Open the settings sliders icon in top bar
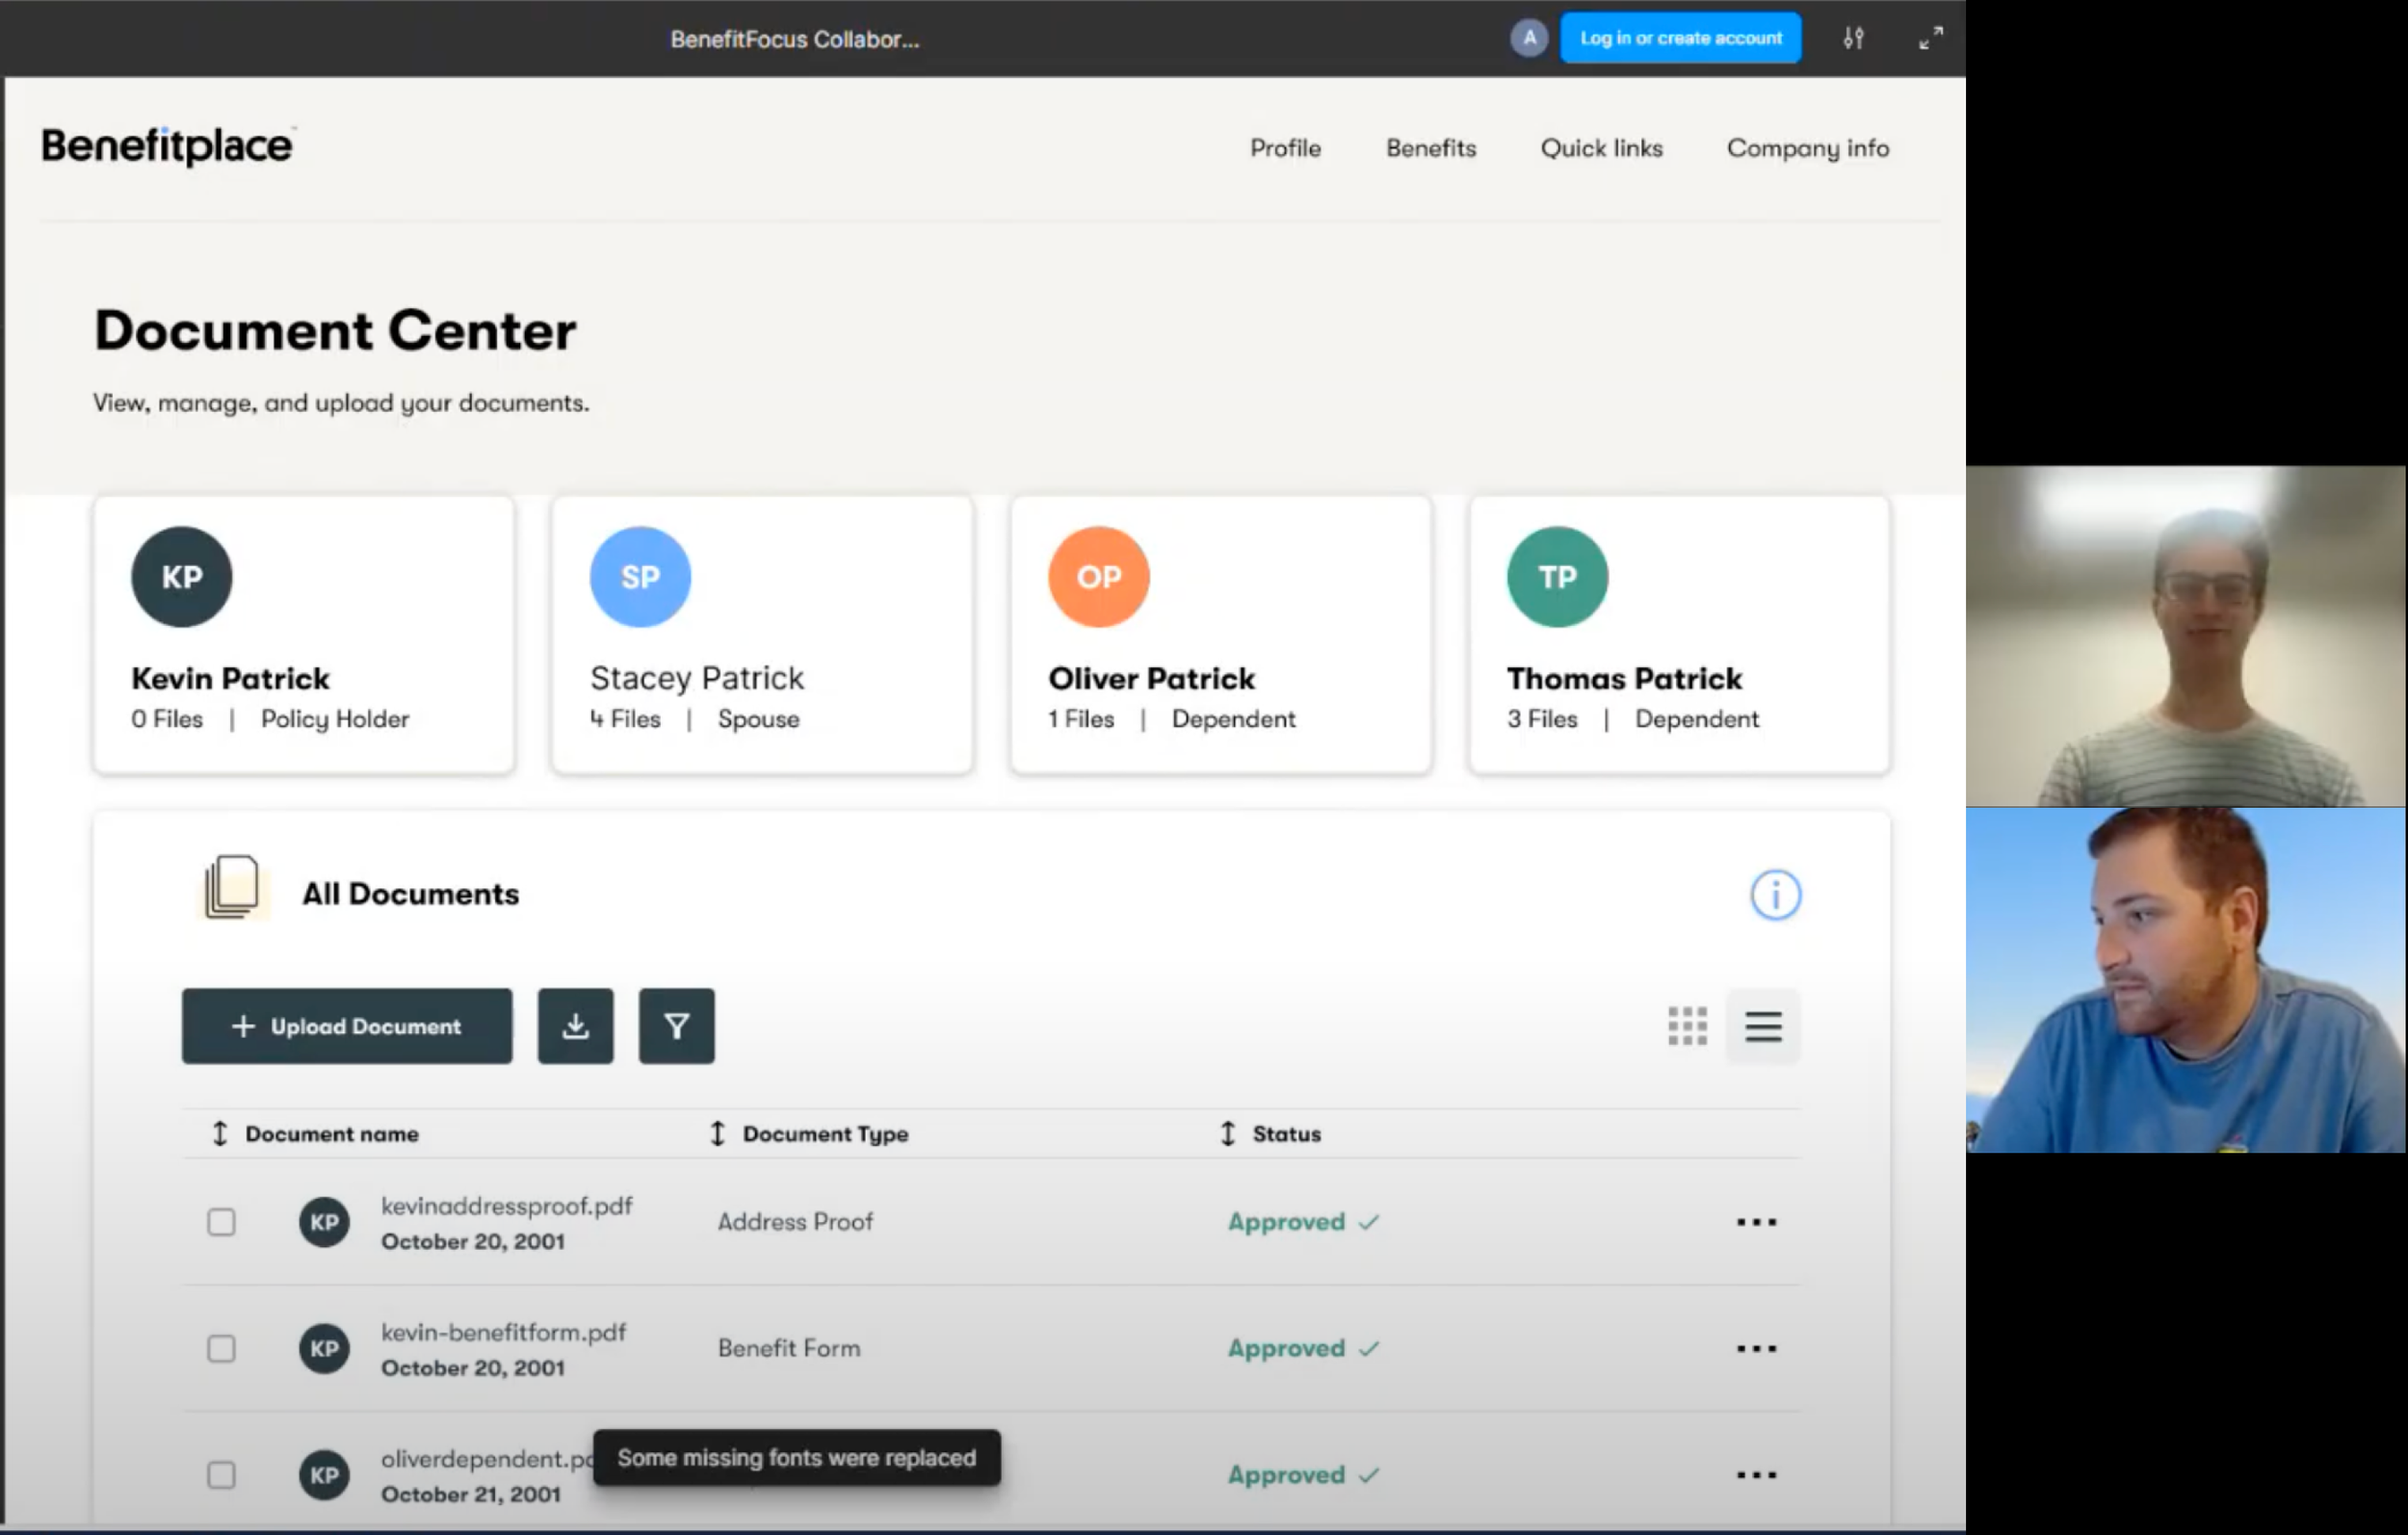This screenshot has height=1535, width=2408. point(1853,39)
